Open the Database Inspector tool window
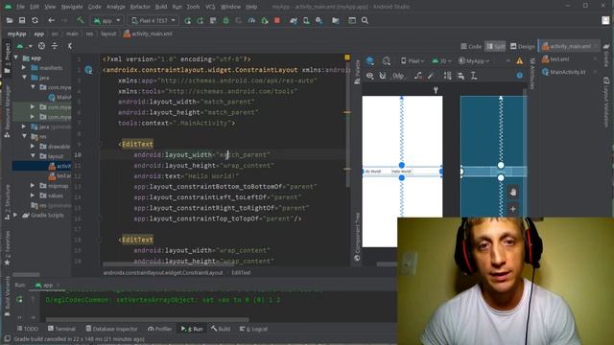 [111, 329]
